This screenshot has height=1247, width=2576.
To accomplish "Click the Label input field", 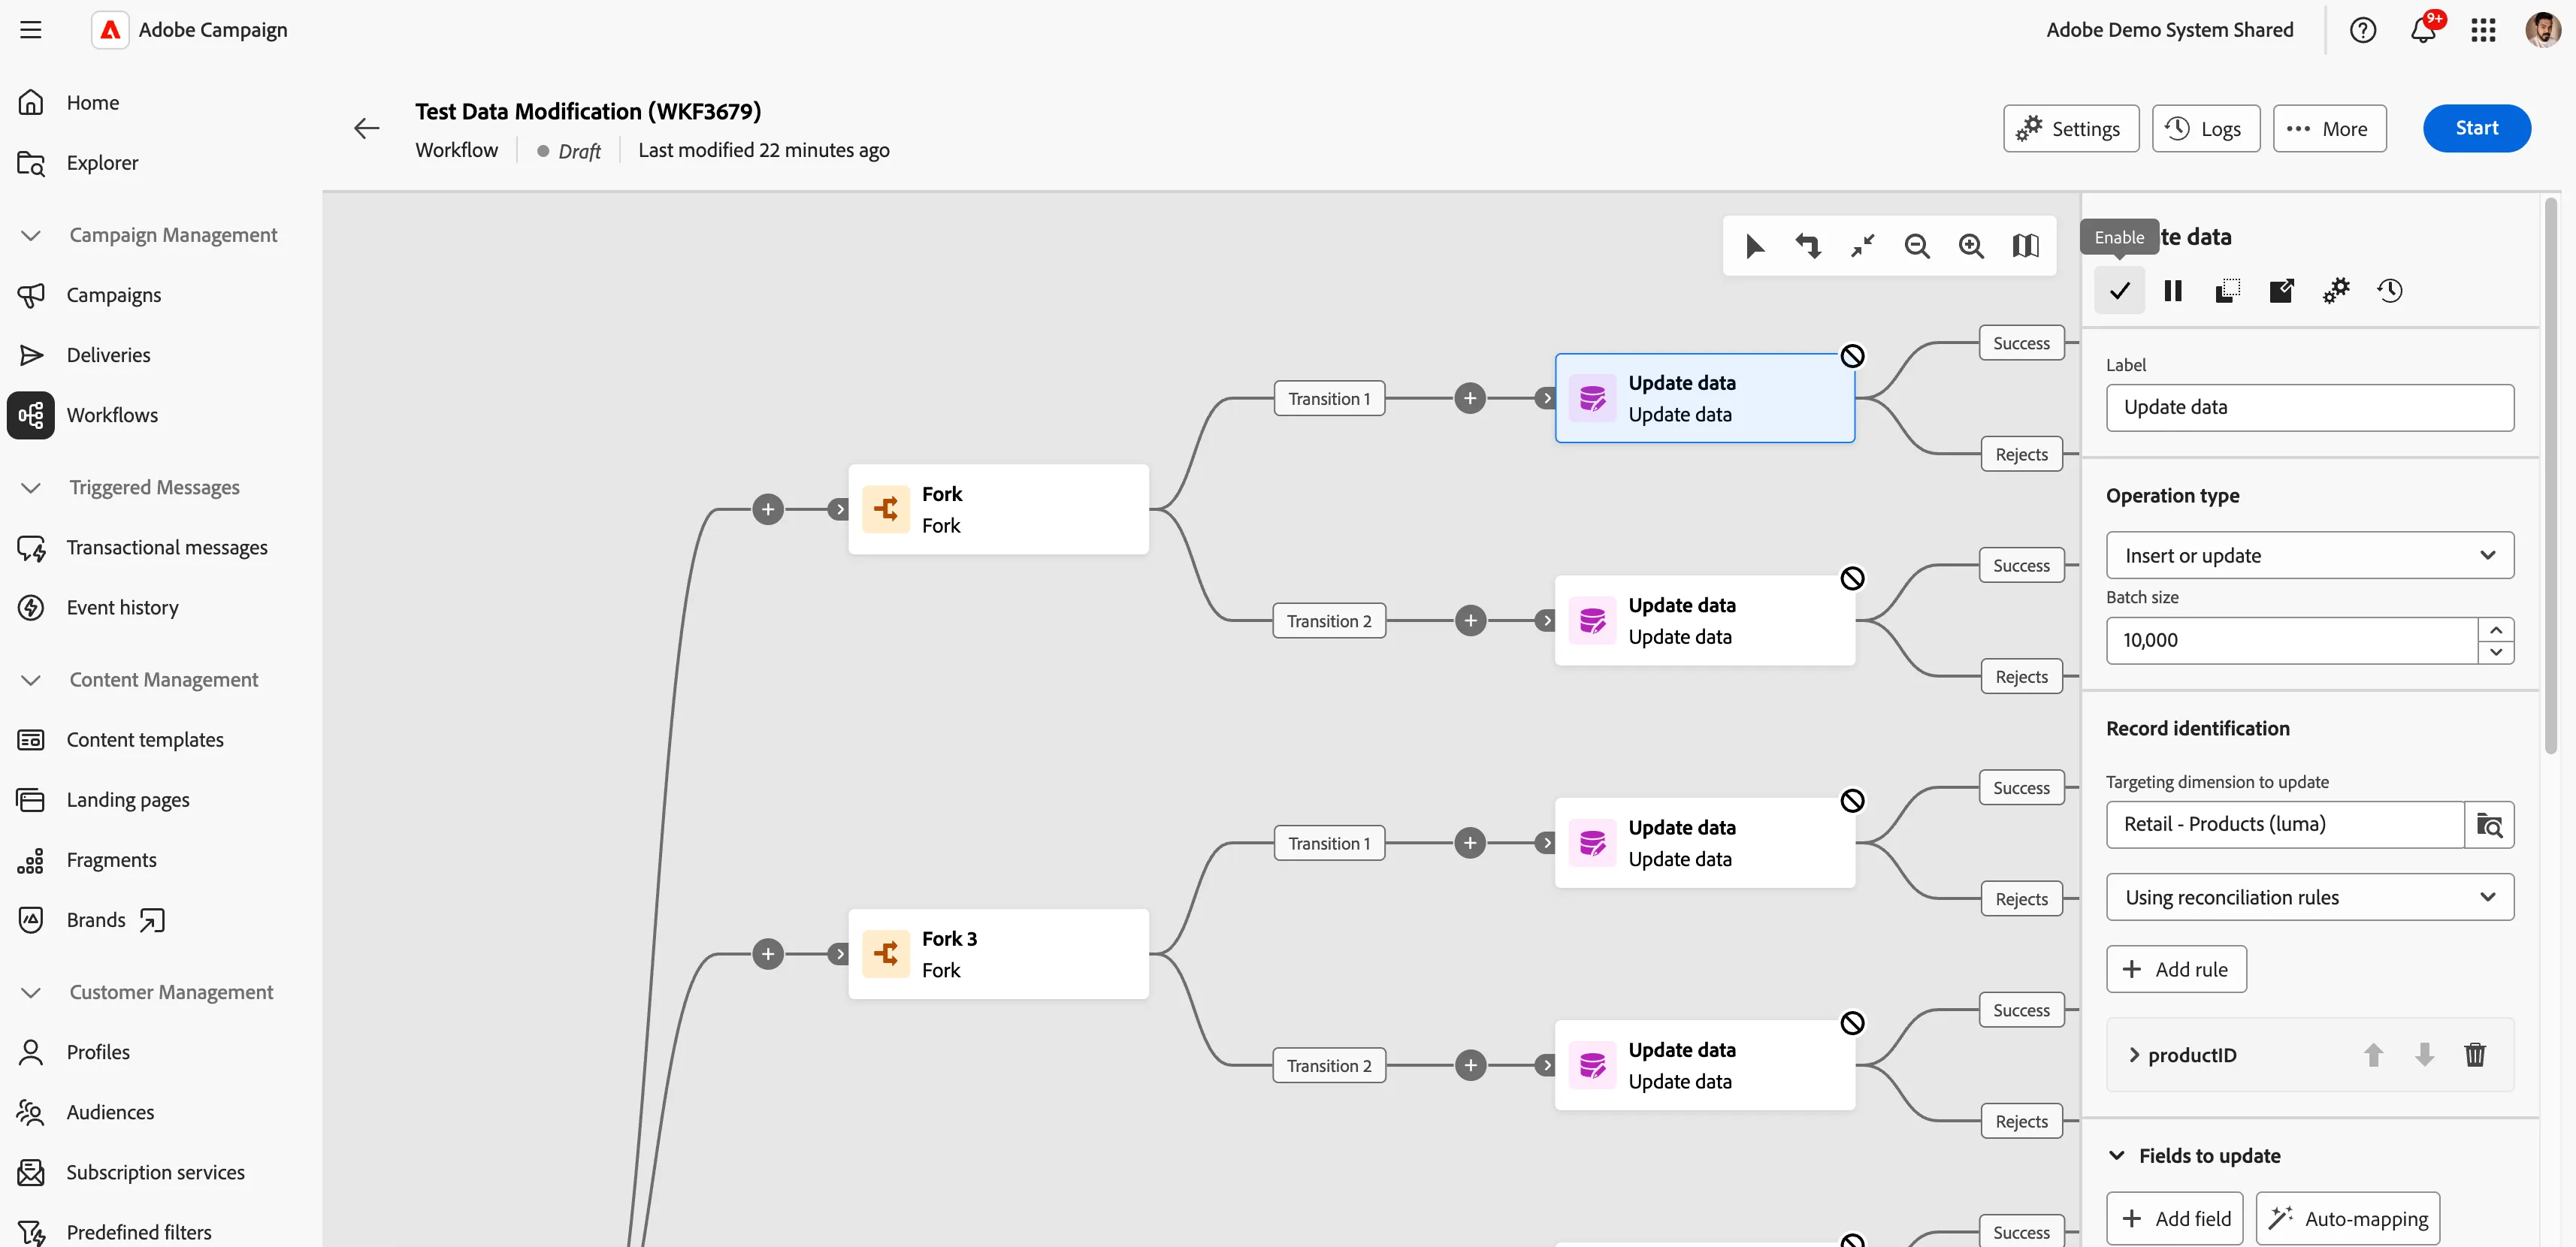I will click(x=2309, y=408).
